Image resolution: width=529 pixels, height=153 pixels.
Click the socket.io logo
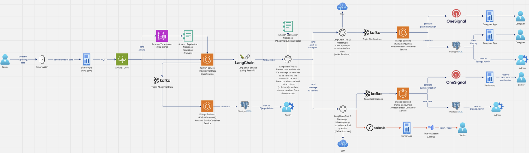(x=376, y=128)
